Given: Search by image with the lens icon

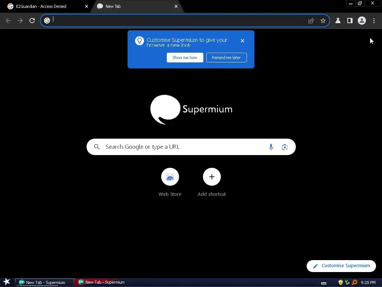Looking at the screenshot, I should (285, 147).
